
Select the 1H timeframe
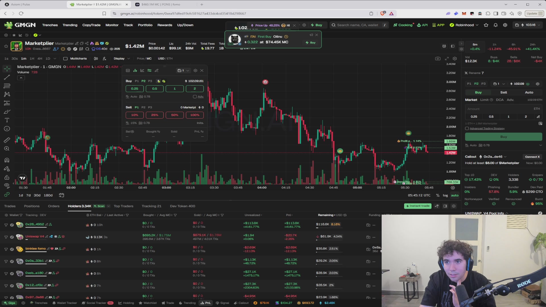pyautogui.click(x=32, y=59)
